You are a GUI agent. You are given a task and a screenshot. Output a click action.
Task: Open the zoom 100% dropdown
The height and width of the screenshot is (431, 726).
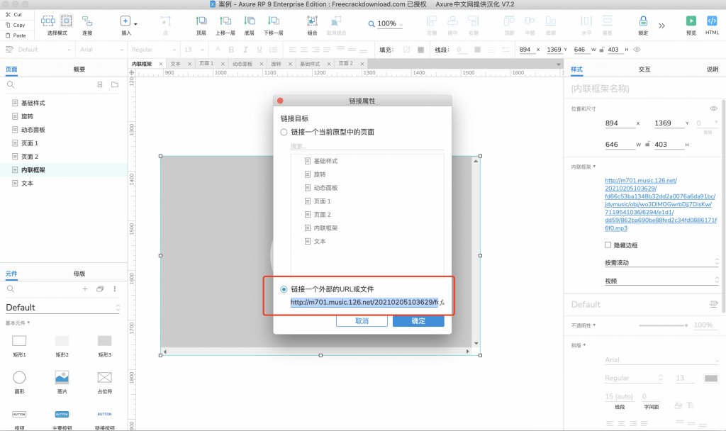point(386,24)
